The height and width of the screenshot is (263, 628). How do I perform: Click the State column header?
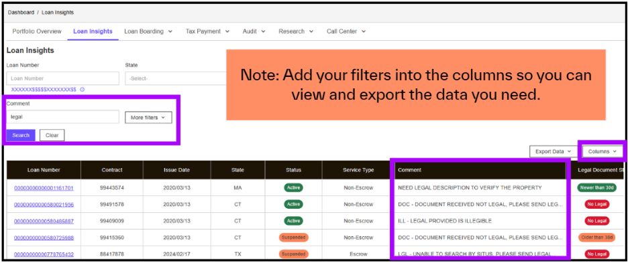[238, 170]
